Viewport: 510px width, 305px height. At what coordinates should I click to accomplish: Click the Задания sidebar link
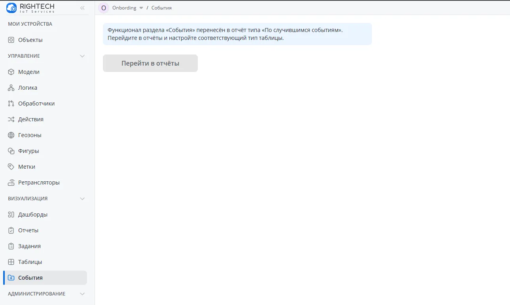click(29, 246)
